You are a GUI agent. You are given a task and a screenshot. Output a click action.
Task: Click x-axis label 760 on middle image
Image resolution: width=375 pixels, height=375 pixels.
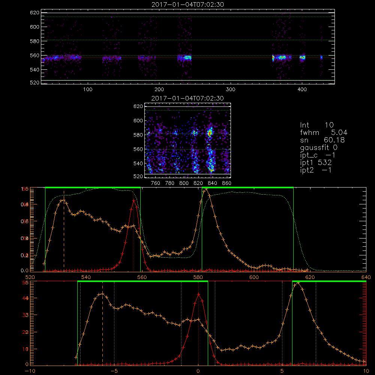click(156, 183)
